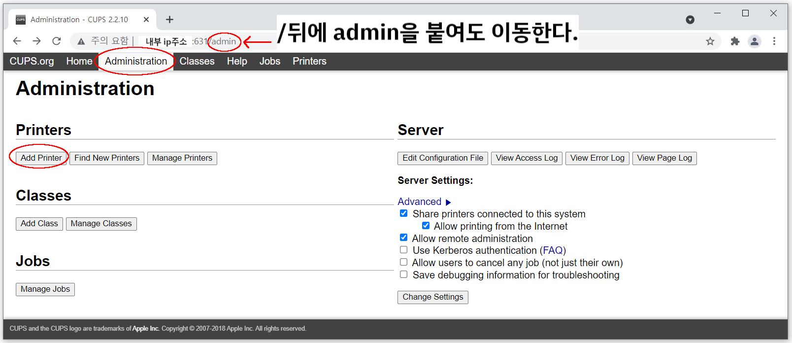Go back with the browser back arrow
The image size is (792, 343).
coord(17,41)
